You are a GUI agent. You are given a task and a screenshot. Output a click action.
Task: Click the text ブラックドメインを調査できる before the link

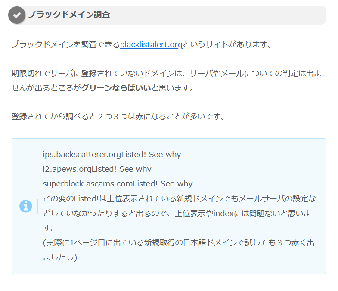pos(65,44)
